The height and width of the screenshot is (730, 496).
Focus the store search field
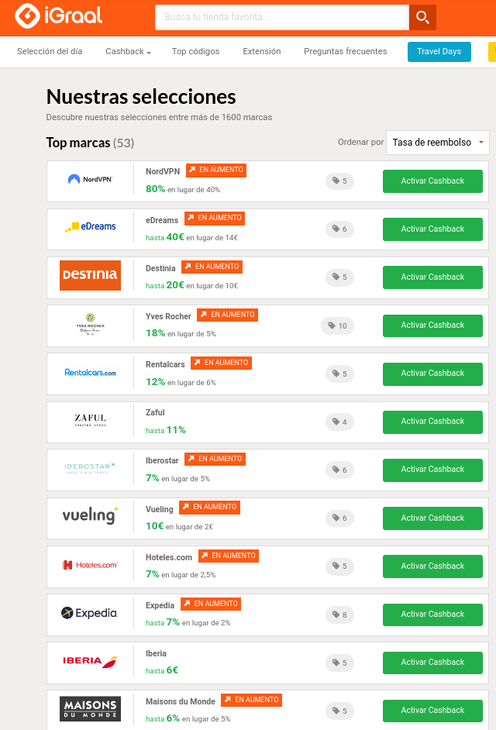tap(281, 17)
